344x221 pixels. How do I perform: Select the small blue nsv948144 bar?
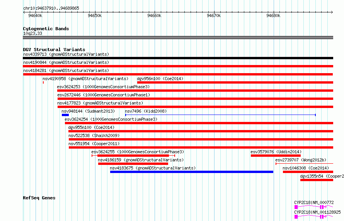coord(65,115)
